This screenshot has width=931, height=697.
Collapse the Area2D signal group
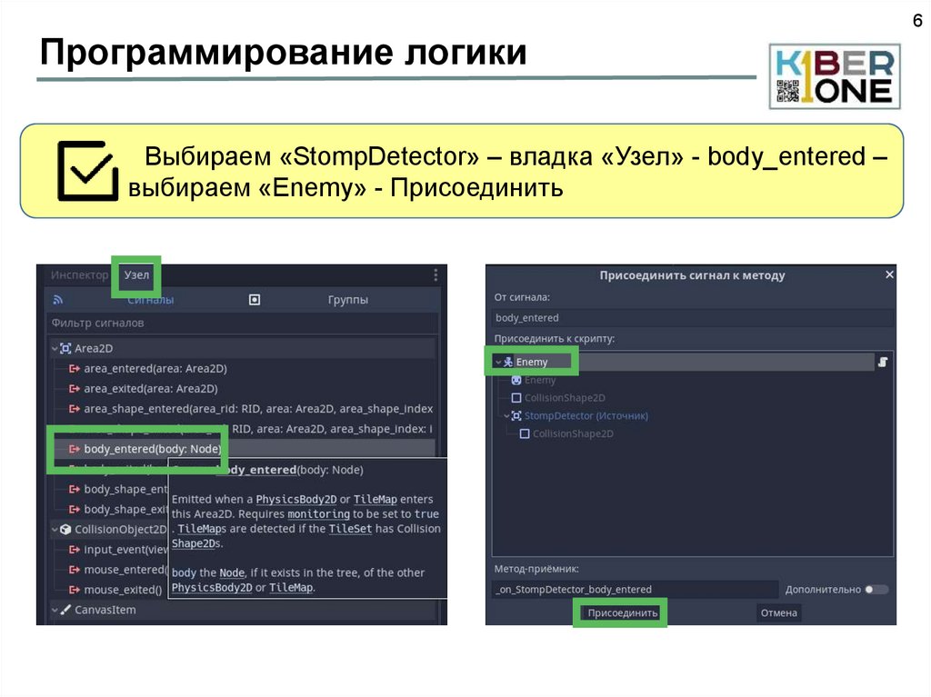point(54,348)
